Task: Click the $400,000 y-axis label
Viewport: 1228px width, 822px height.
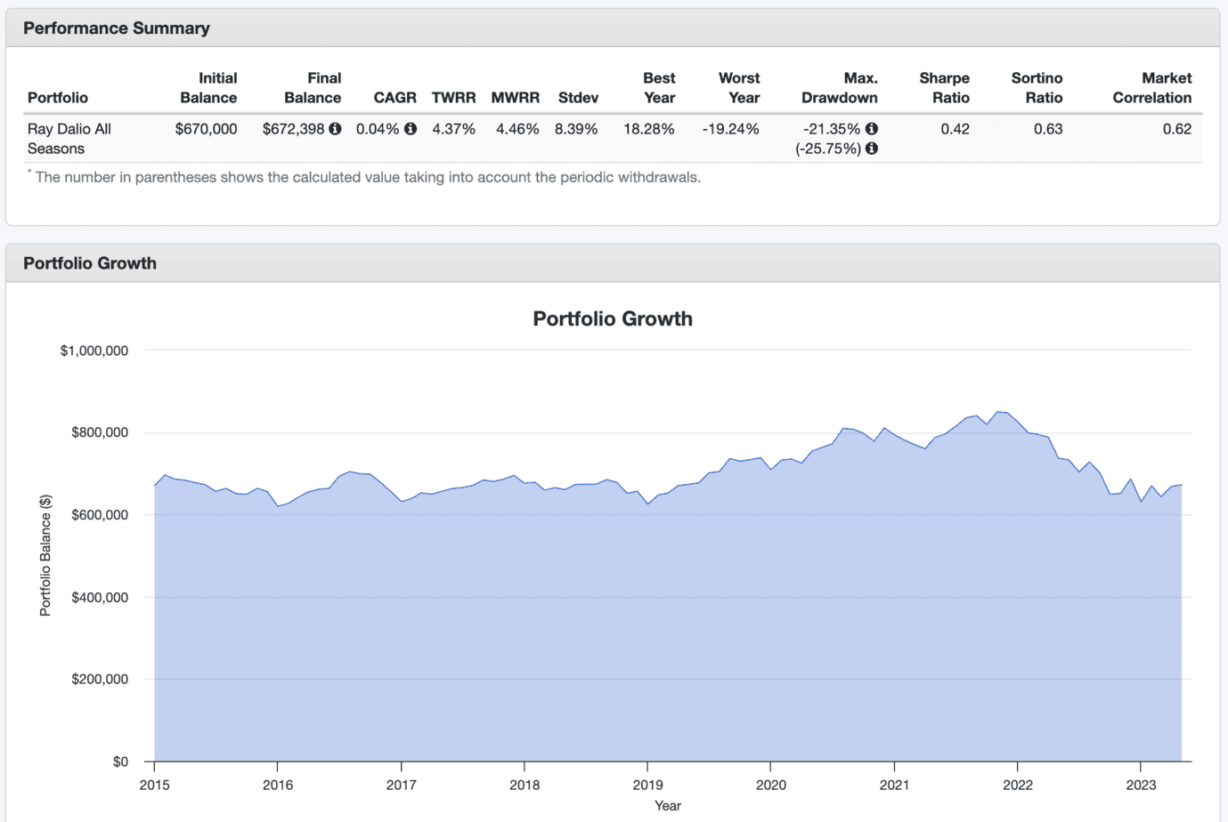Action: tap(100, 597)
